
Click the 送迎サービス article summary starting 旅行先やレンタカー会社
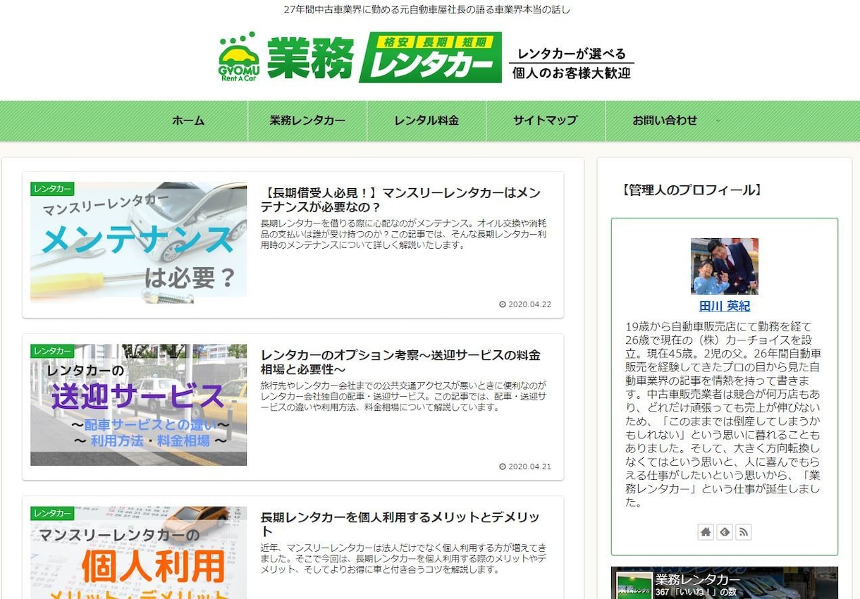click(x=404, y=396)
